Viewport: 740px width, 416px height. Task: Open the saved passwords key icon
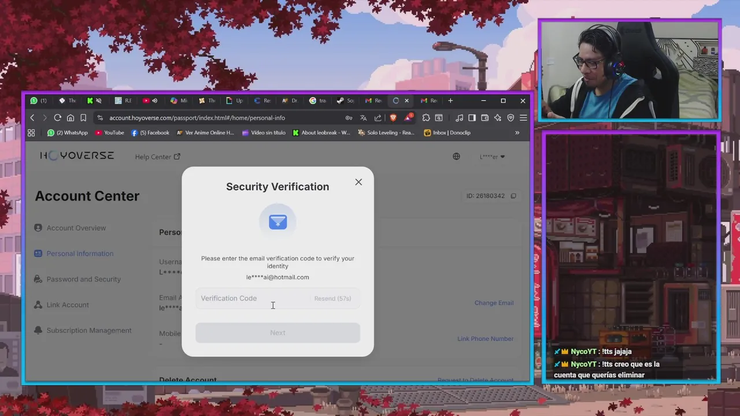[349, 118]
